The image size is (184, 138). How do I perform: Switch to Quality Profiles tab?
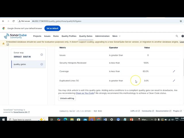pos(69,36)
